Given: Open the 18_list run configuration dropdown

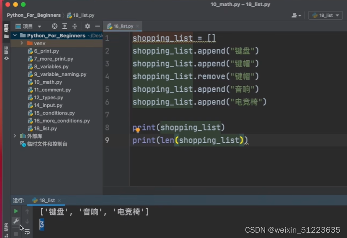Looking at the screenshot, I should [325, 15].
